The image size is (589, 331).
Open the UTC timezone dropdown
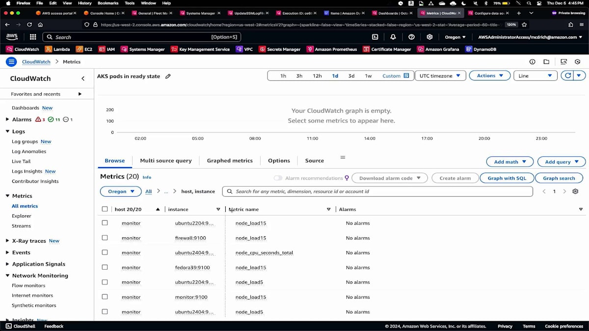[440, 76]
